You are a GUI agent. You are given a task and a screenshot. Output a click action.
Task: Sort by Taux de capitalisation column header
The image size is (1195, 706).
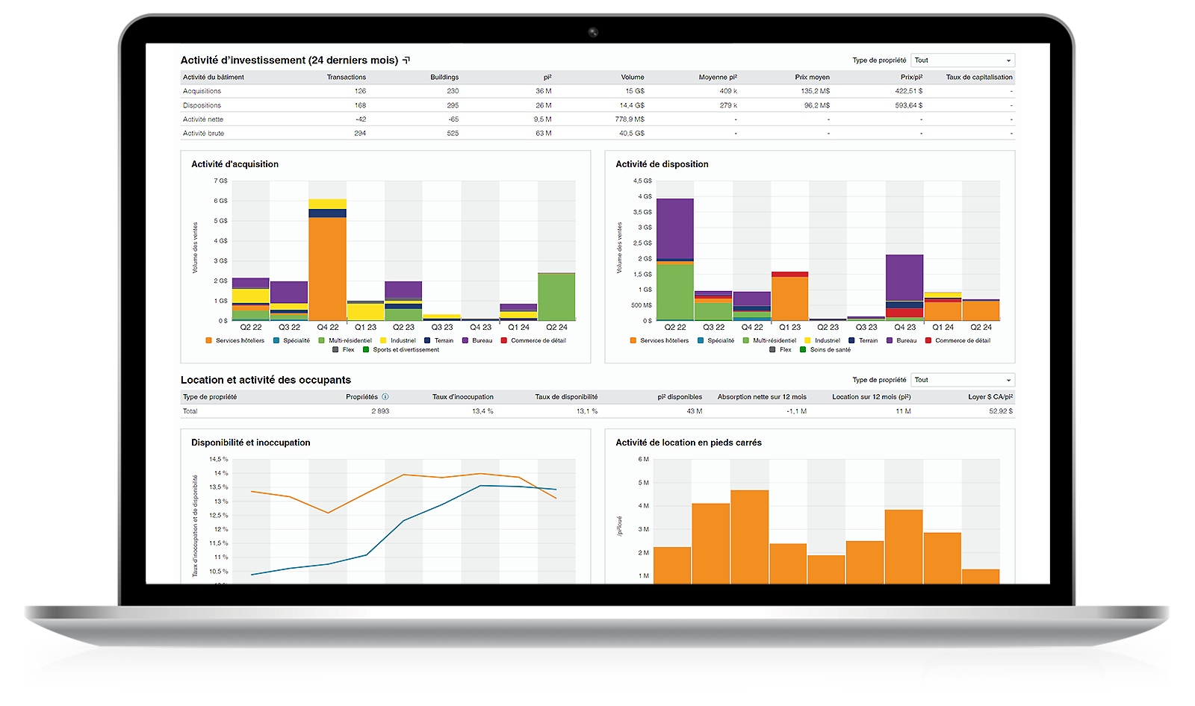click(978, 77)
